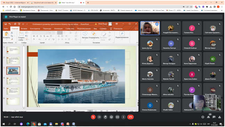Unmute the microphone in Meet controls
The height and width of the screenshot is (127, 225).
(93, 117)
